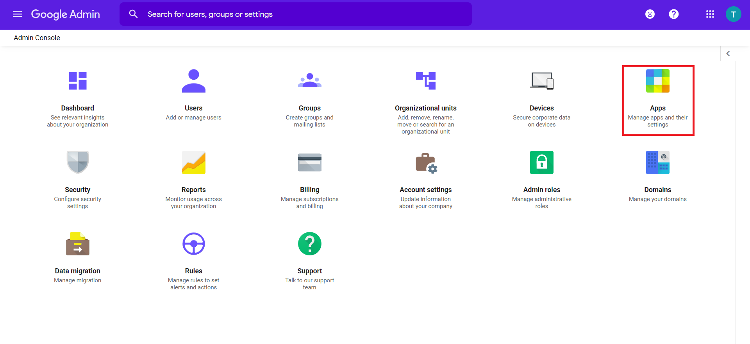The height and width of the screenshot is (344, 750).
Task: Open the Domains building icon
Action: [658, 162]
